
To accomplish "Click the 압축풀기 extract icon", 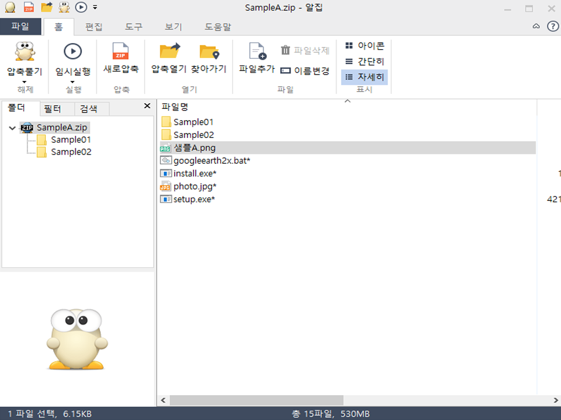I will tap(25, 51).
